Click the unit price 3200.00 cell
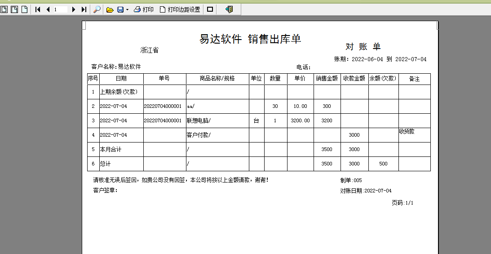Screen dimensions: 491x254 (300, 120)
